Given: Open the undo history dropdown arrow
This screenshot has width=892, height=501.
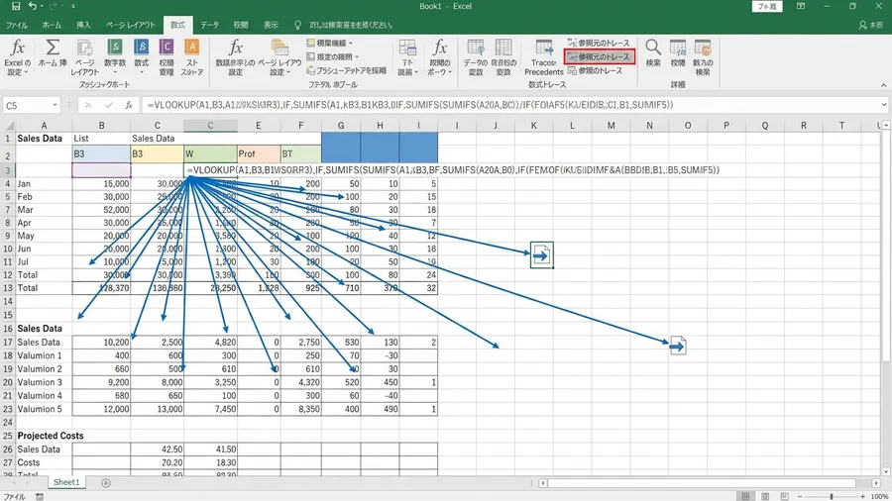Looking at the screenshot, I should point(42,6).
